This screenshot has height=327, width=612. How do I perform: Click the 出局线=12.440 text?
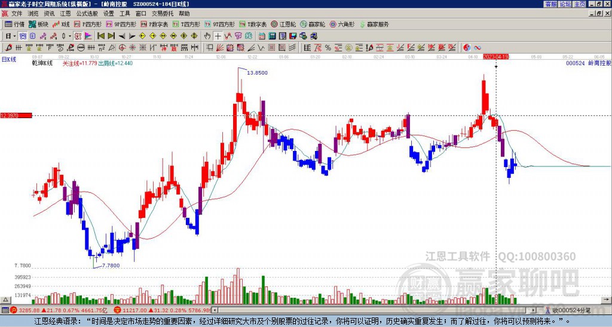(x=115, y=63)
